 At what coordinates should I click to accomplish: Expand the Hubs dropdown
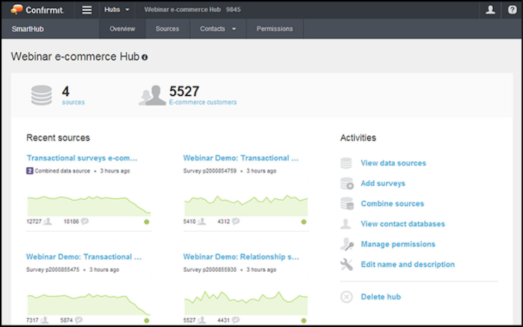(117, 9)
